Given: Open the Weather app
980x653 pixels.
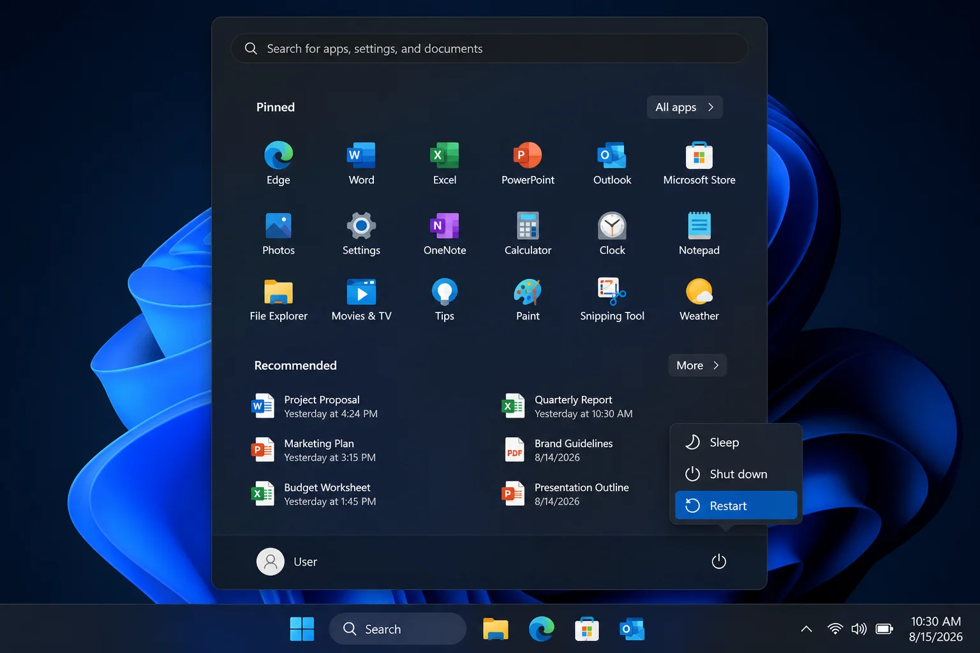Looking at the screenshot, I should (x=699, y=300).
